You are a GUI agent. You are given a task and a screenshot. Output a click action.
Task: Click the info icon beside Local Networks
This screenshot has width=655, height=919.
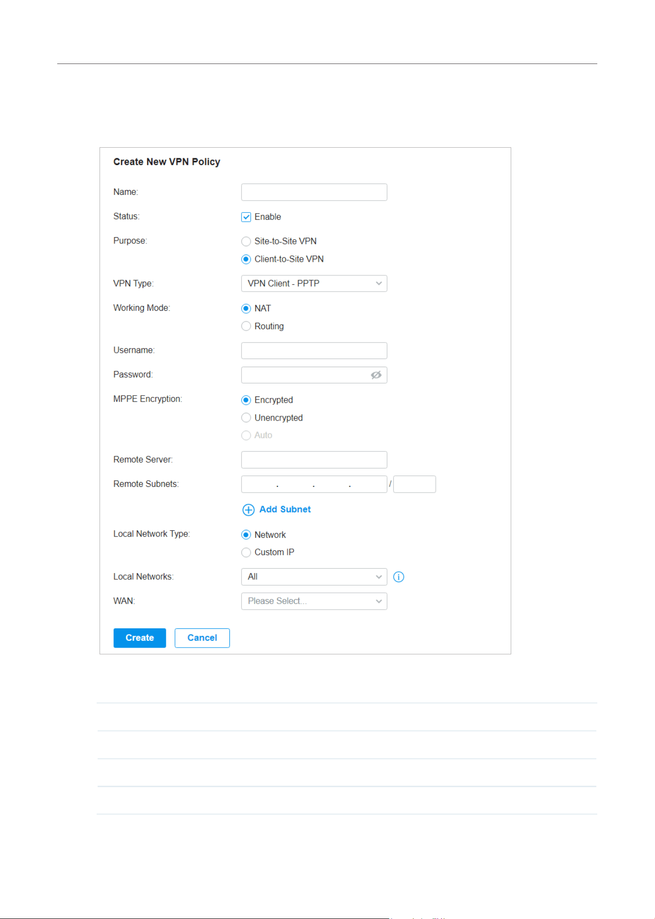399,577
